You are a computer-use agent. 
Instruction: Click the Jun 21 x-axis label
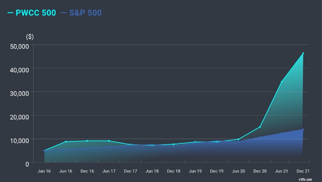pos(282,171)
